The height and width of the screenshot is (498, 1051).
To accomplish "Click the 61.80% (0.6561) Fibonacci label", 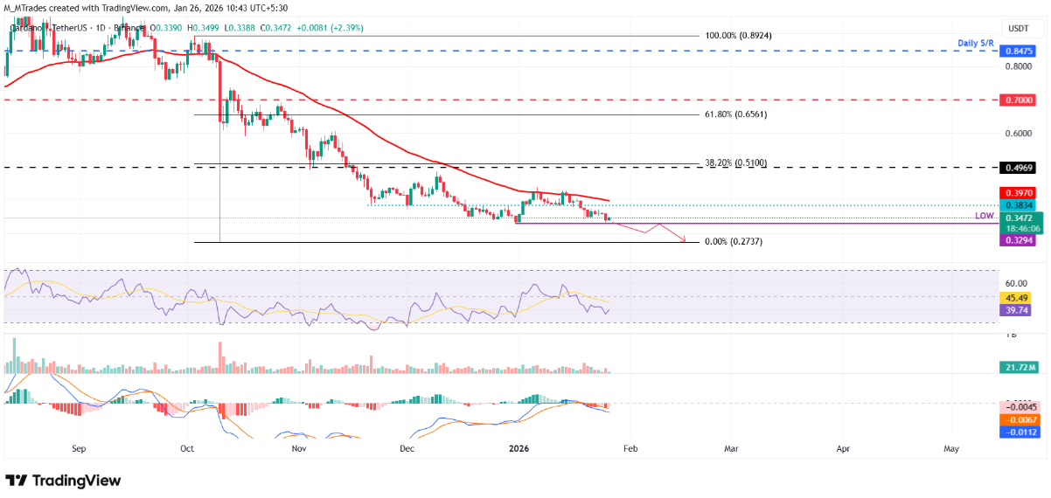I will (734, 114).
